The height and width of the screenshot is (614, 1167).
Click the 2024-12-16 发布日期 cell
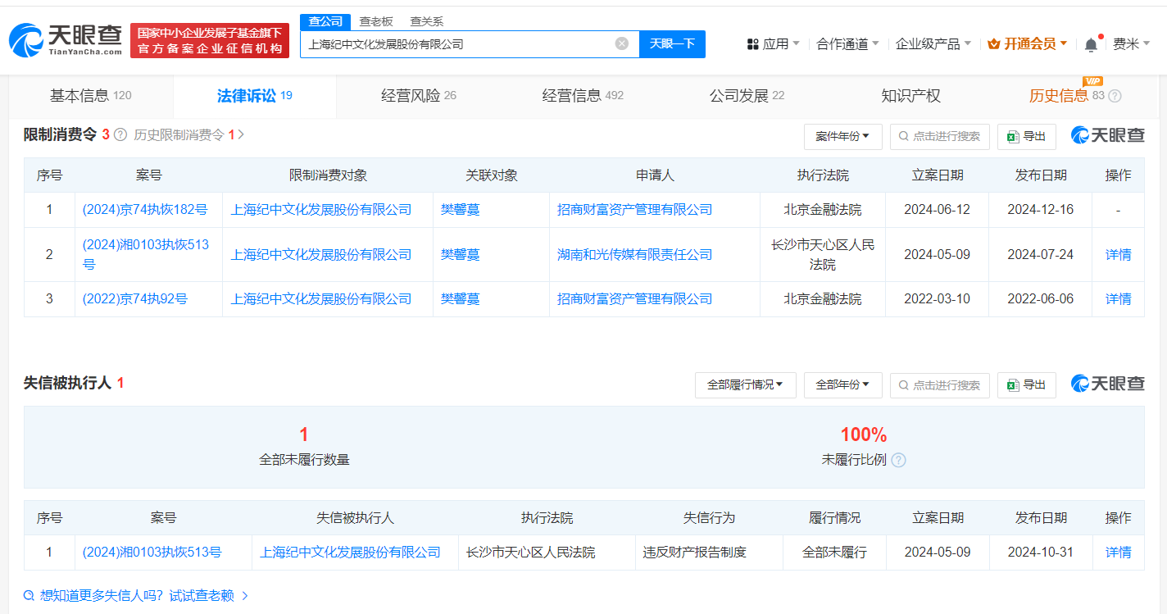[1040, 210]
